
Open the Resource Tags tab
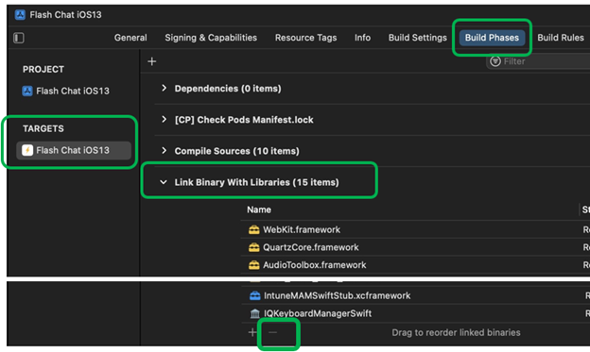(x=305, y=38)
